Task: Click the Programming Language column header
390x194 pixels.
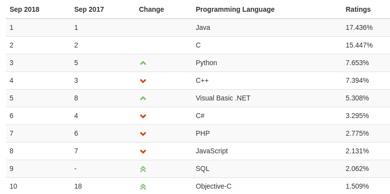Action: [235, 9]
